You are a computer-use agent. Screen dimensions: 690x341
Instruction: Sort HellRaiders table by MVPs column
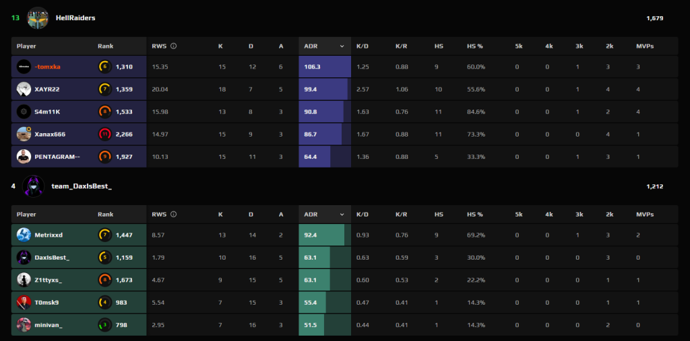click(x=645, y=46)
